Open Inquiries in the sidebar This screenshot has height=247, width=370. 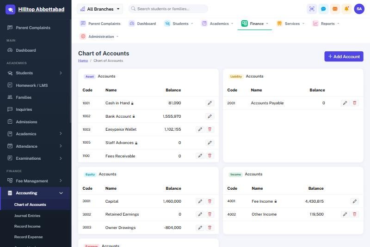coord(36,109)
